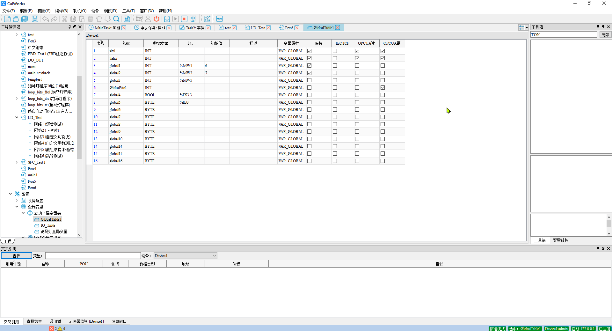The image size is (612, 331).
Task: Click the Download arrow toolbar icon
Action: point(167,19)
